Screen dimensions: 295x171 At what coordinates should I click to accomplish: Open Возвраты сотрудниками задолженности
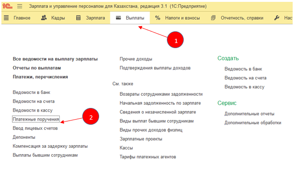coord(161,94)
